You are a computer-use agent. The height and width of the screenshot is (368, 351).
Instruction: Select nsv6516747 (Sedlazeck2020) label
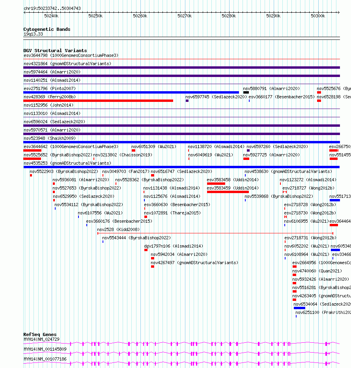(x=181, y=171)
